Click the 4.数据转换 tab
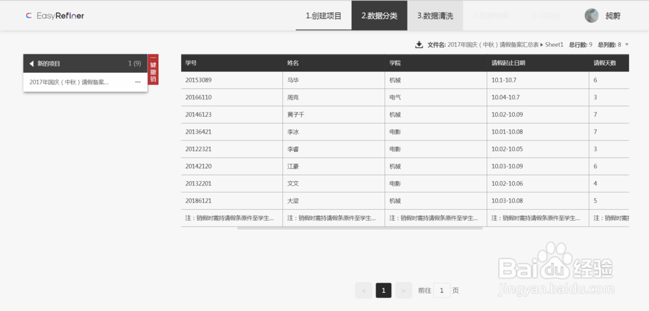This screenshot has height=311, width=649. point(491,16)
